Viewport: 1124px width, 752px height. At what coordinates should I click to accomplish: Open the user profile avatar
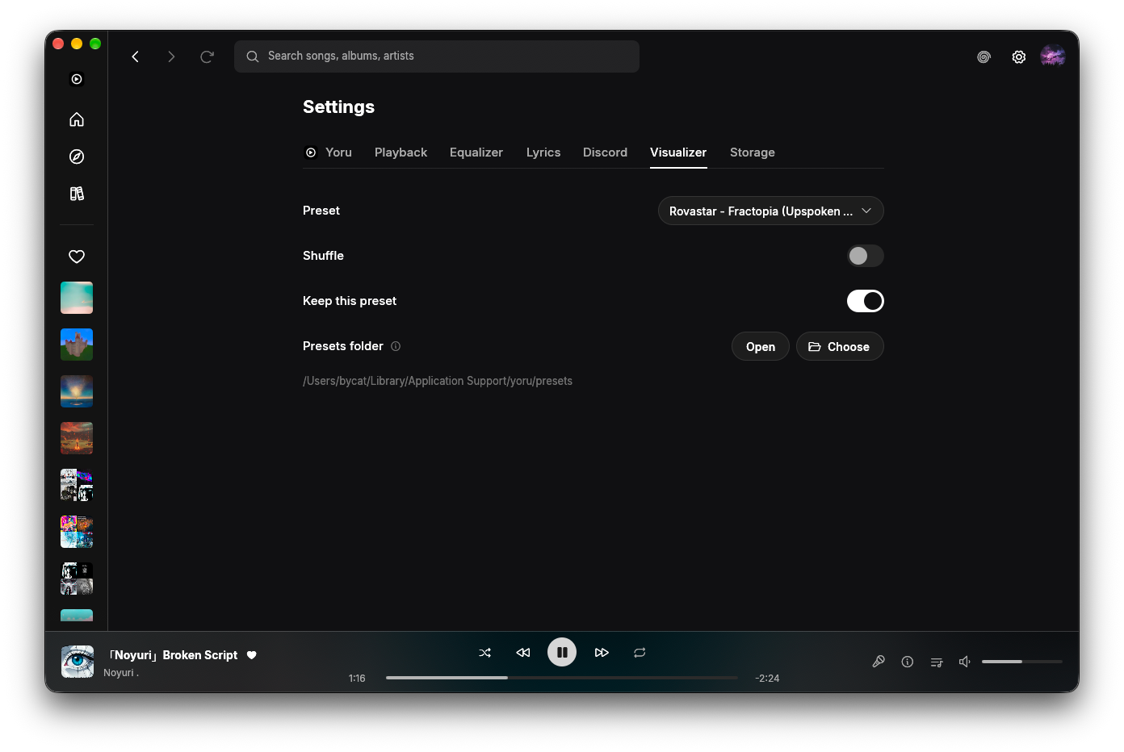pyautogui.click(x=1053, y=56)
